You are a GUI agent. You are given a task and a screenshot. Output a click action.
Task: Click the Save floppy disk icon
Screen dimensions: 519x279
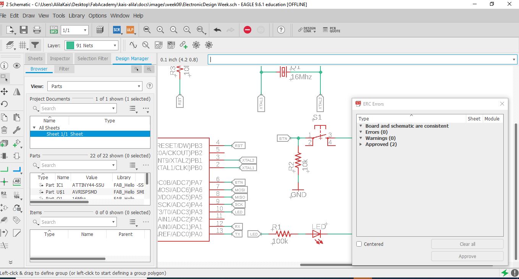coord(24,30)
